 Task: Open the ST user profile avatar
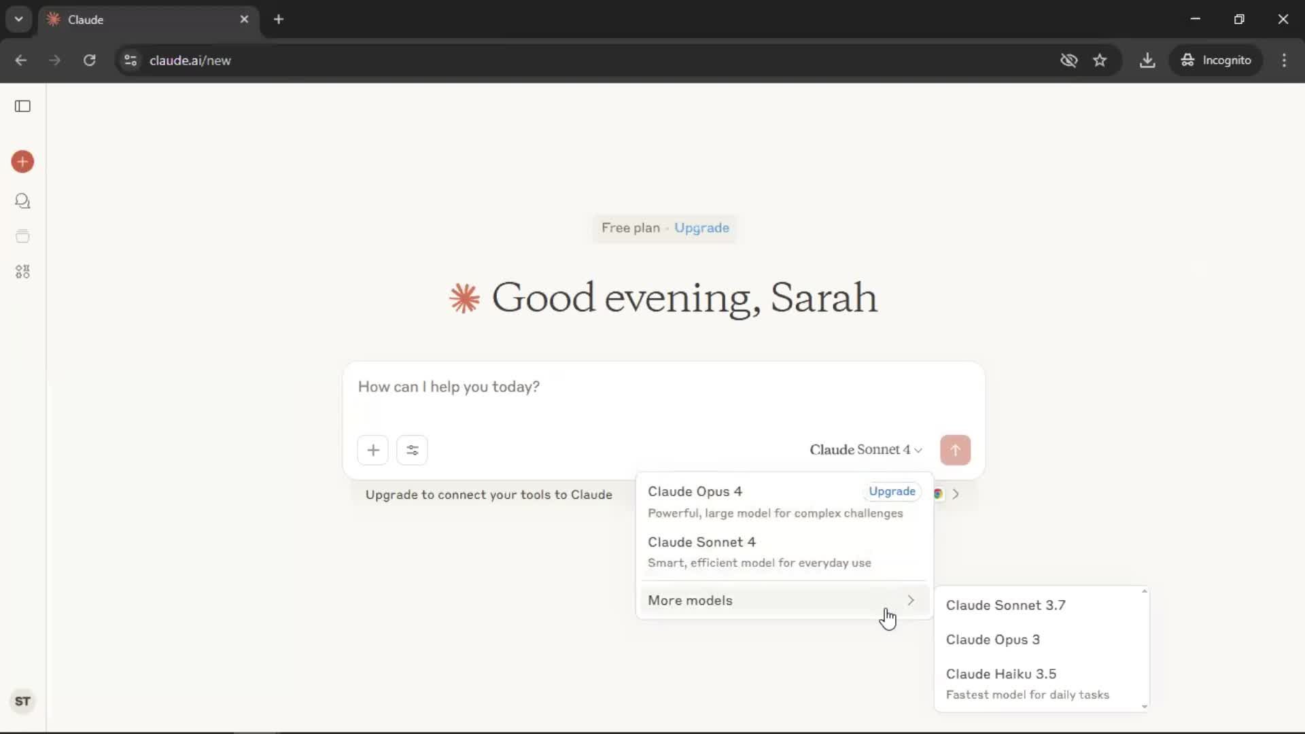pyautogui.click(x=22, y=701)
